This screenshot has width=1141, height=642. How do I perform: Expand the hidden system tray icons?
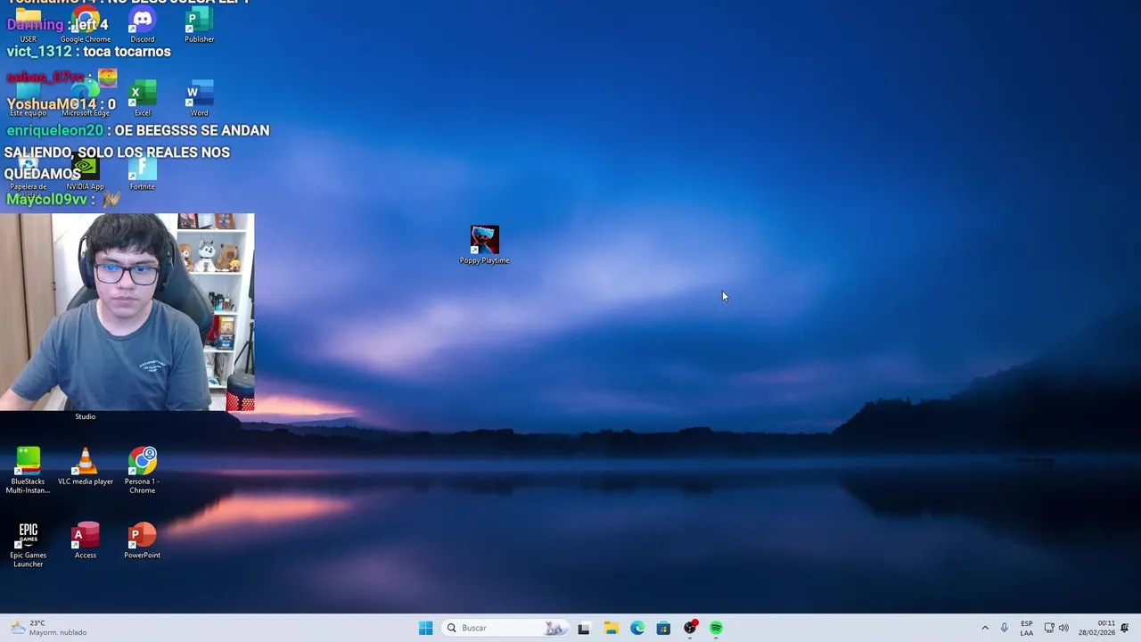point(985,628)
